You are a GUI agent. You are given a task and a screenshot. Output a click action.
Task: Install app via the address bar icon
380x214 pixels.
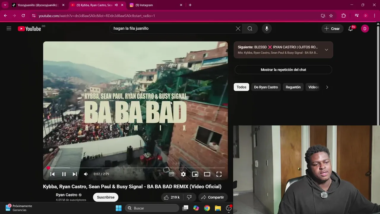tap(323, 16)
